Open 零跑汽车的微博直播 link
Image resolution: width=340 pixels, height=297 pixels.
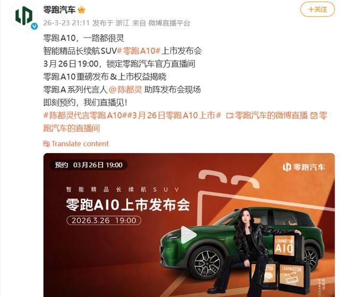[x=271, y=115]
